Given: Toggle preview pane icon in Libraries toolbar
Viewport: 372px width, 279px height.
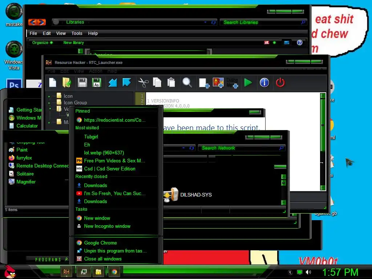Looking at the screenshot, I should point(287,43).
